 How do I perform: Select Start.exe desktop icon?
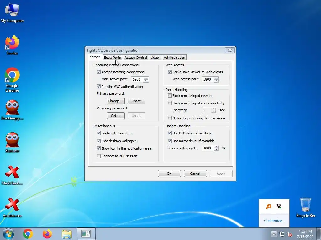point(12,142)
